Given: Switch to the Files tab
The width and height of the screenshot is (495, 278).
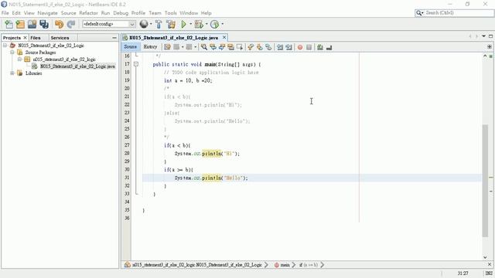Looking at the screenshot, I should [36, 38].
